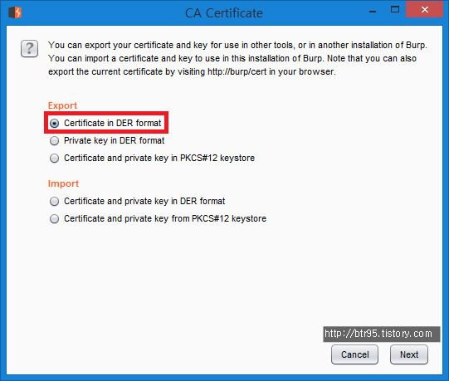This screenshot has width=449, height=381.
Task: Click the CA Certificate window title
Action: click(x=223, y=13)
